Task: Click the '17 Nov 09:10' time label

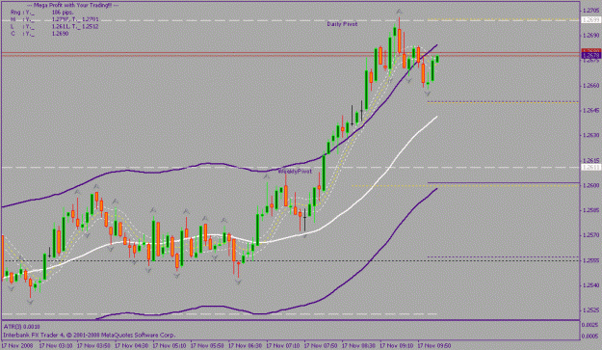Action: (x=397, y=345)
